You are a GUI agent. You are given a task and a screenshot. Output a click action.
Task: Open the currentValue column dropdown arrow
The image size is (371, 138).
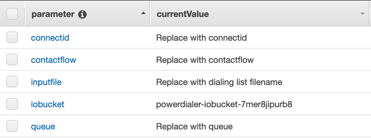(x=362, y=14)
